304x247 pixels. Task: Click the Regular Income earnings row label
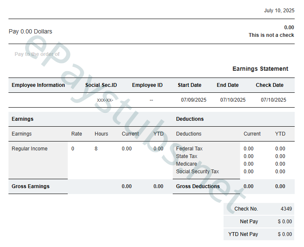click(30, 149)
